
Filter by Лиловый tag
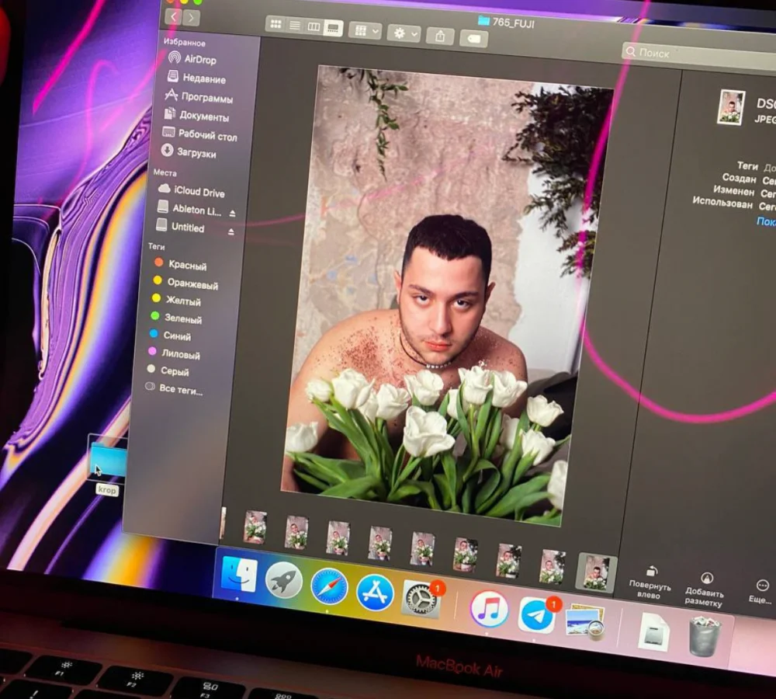click(x=174, y=353)
